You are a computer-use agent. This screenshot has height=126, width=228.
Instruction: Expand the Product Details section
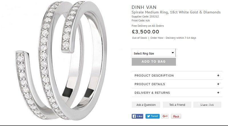[177, 84]
